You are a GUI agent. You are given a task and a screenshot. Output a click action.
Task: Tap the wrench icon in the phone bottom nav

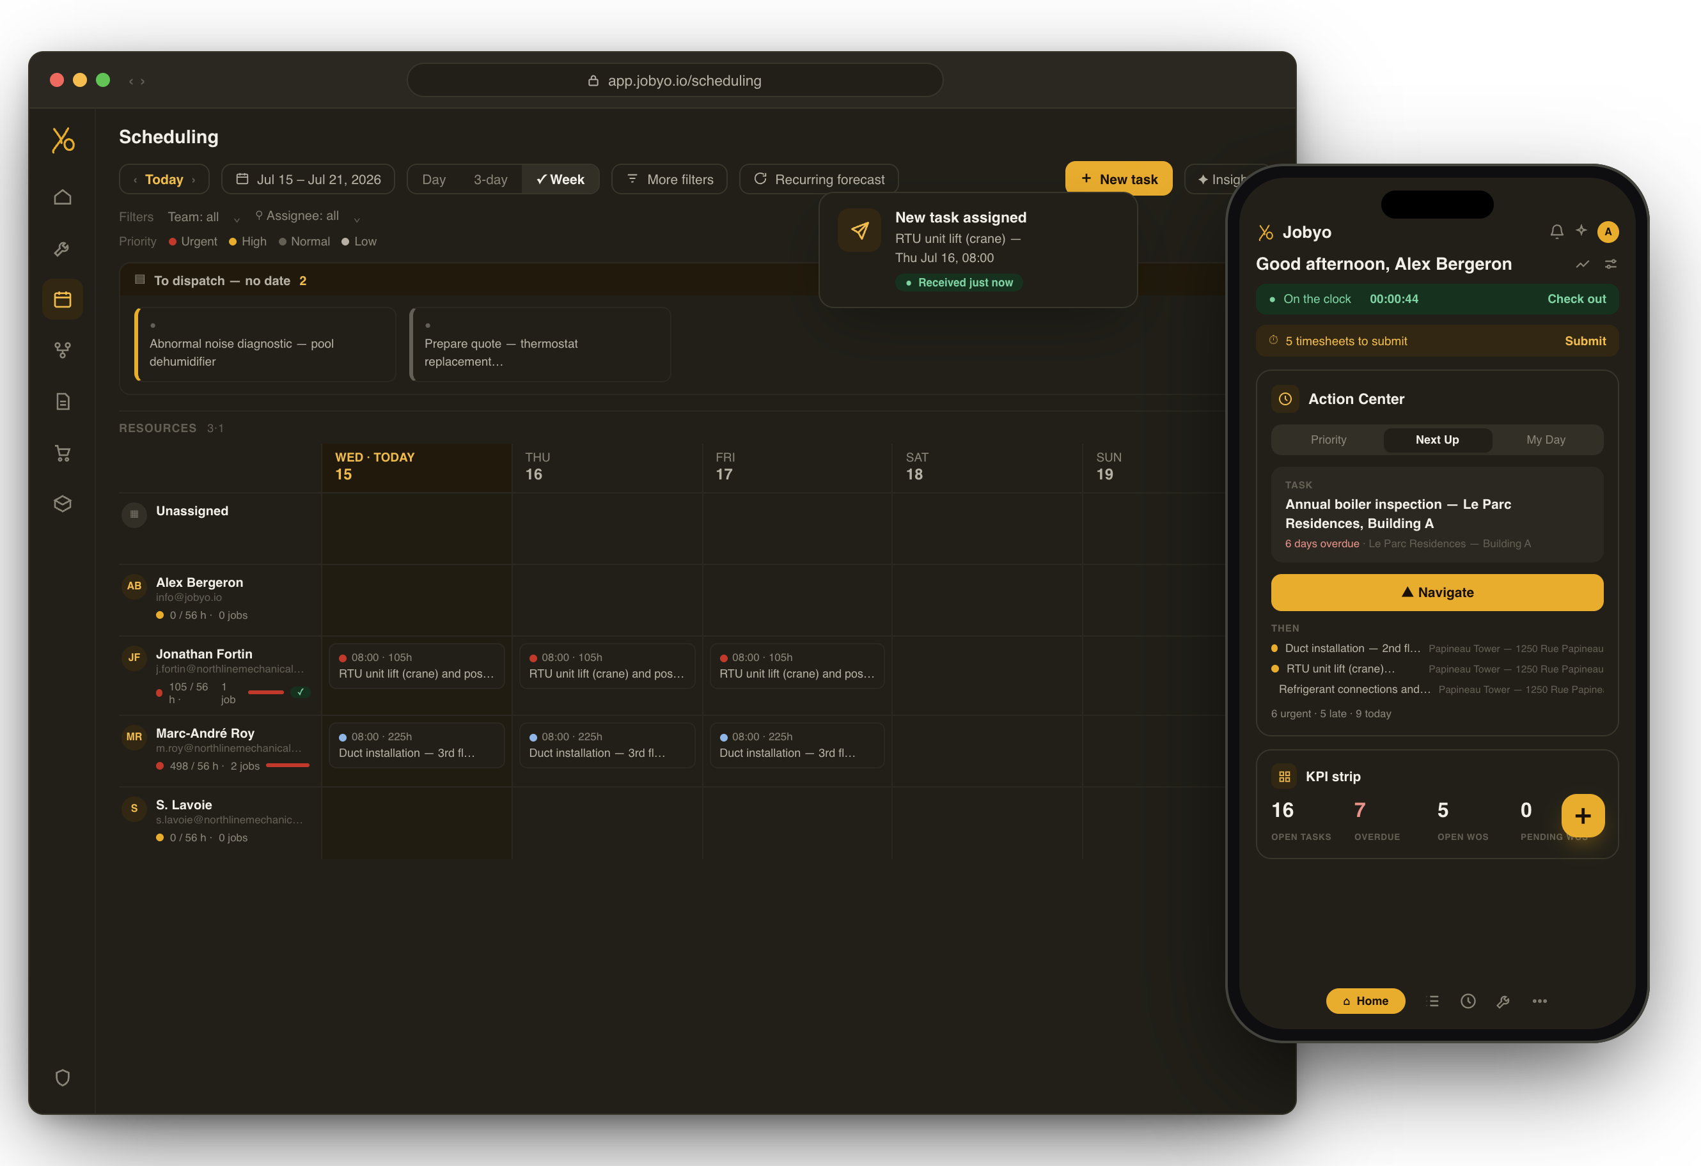1503,1000
